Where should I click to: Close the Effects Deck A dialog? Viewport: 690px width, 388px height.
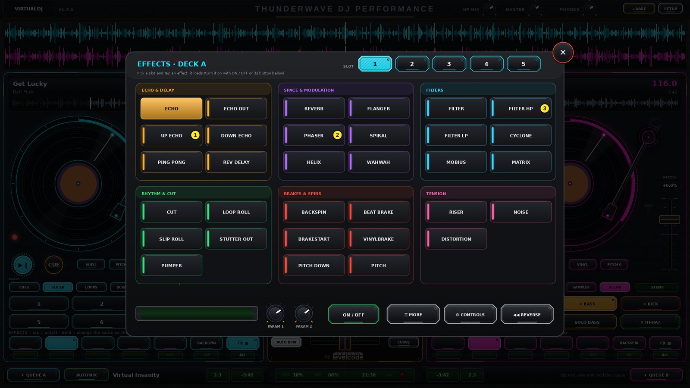click(x=563, y=53)
